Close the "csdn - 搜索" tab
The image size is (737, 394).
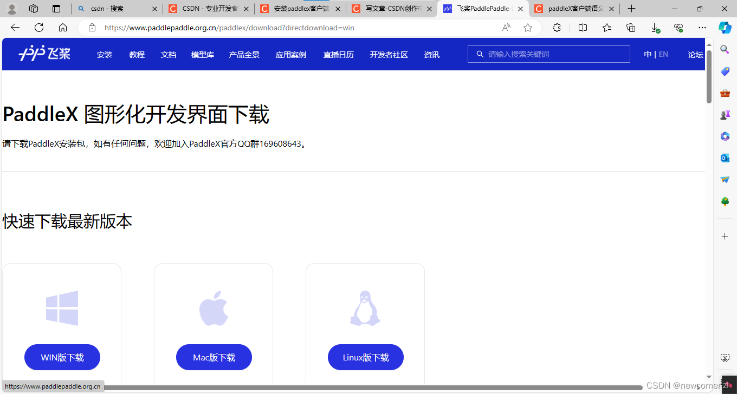tap(154, 9)
